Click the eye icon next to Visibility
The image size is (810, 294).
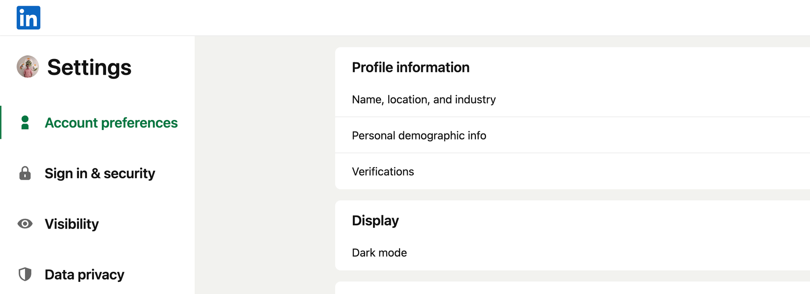tap(25, 224)
